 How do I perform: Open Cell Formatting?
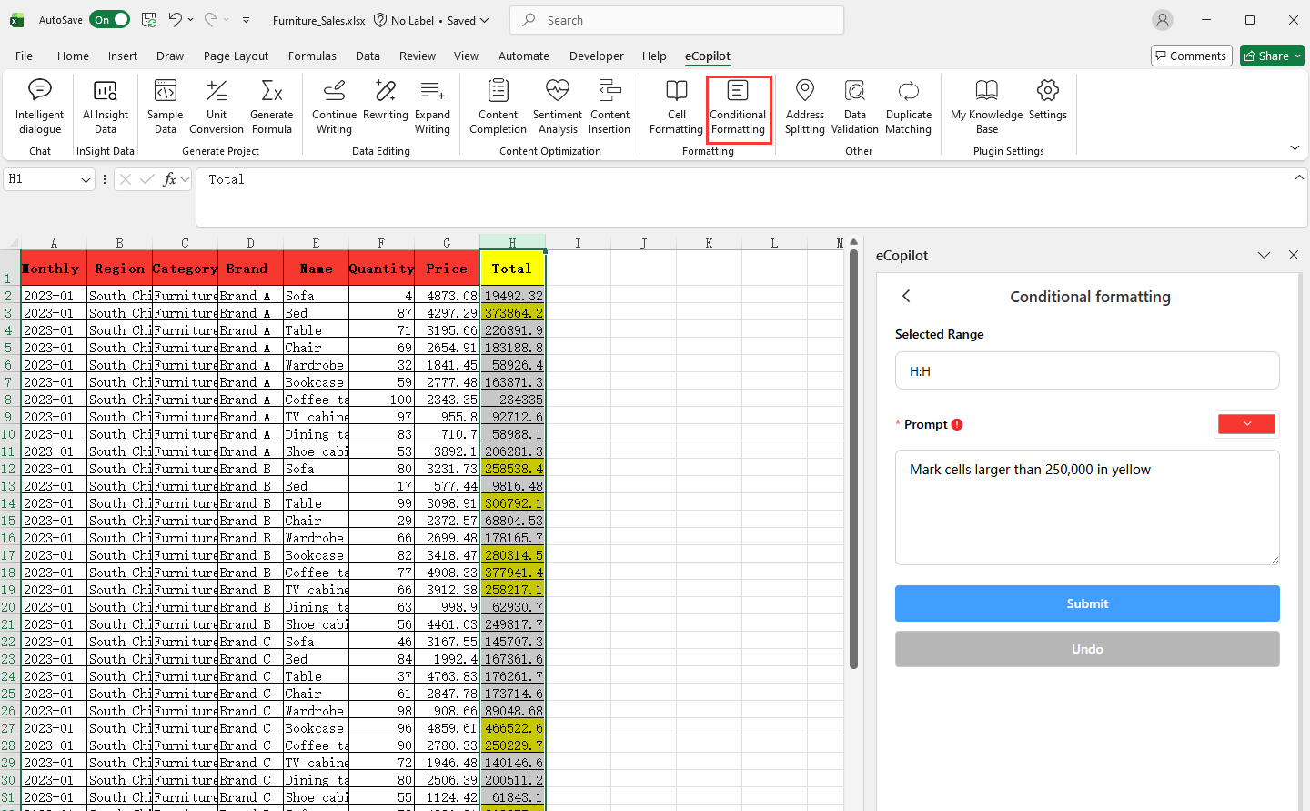point(676,106)
